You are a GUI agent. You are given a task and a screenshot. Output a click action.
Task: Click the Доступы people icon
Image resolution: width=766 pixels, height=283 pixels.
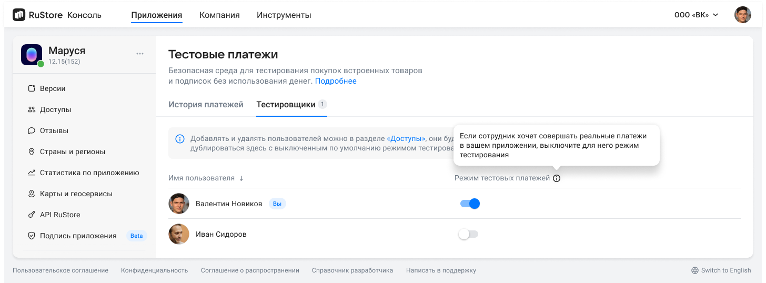[31, 109]
